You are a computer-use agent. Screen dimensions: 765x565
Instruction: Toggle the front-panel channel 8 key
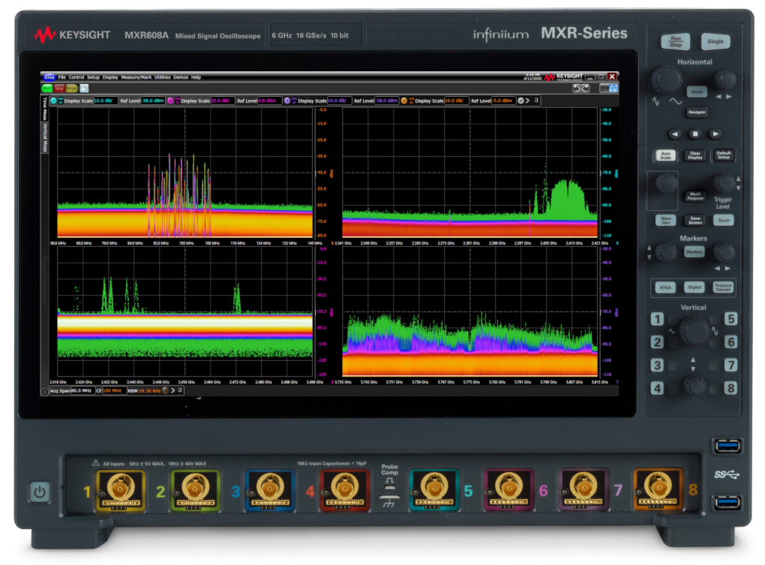730,389
